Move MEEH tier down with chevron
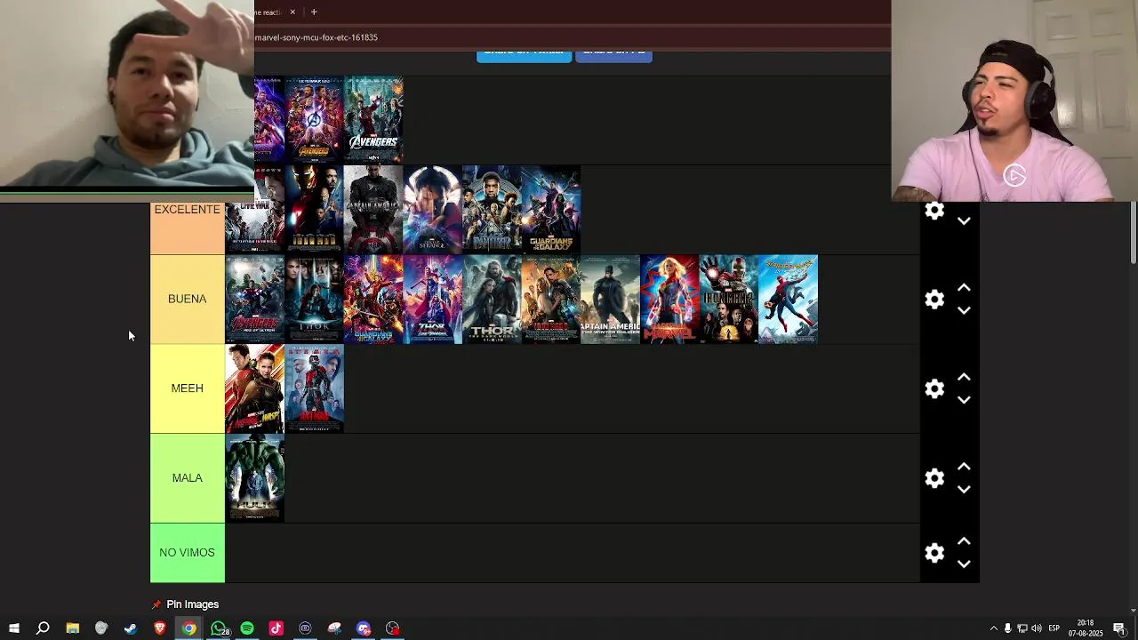Screen dimensions: 1138x640 964,400
